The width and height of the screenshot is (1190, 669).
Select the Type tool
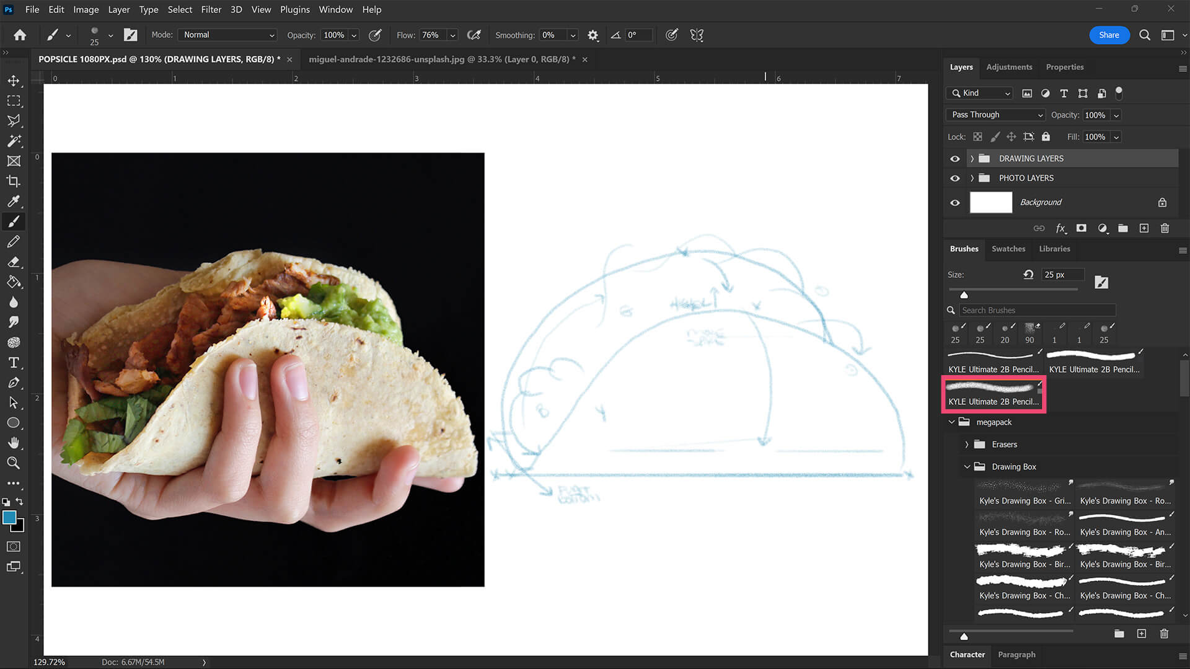coord(14,362)
